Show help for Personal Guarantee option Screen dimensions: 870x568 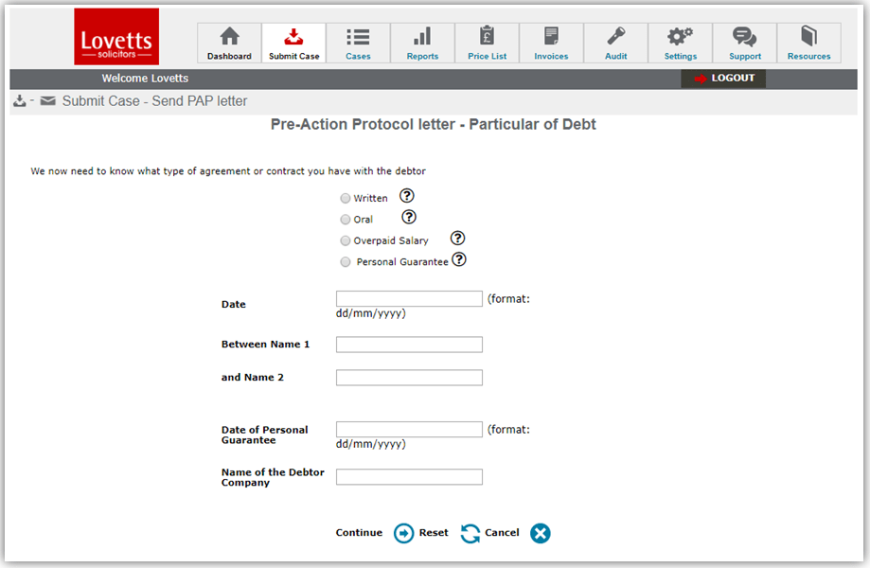459,259
